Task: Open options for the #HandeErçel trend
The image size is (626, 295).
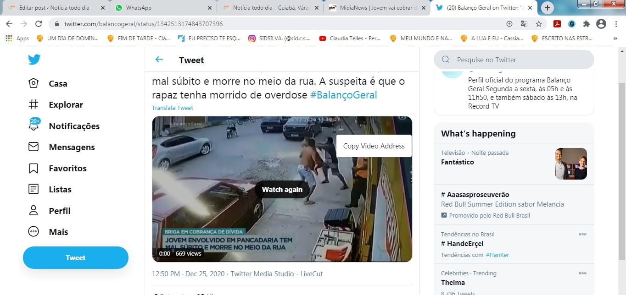Action: point(582,234)
